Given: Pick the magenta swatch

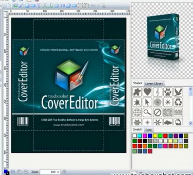Looking at the screenshot, I should click(145, 136).
